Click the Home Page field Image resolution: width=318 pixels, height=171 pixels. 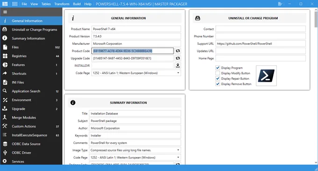[x=260, y=58]
